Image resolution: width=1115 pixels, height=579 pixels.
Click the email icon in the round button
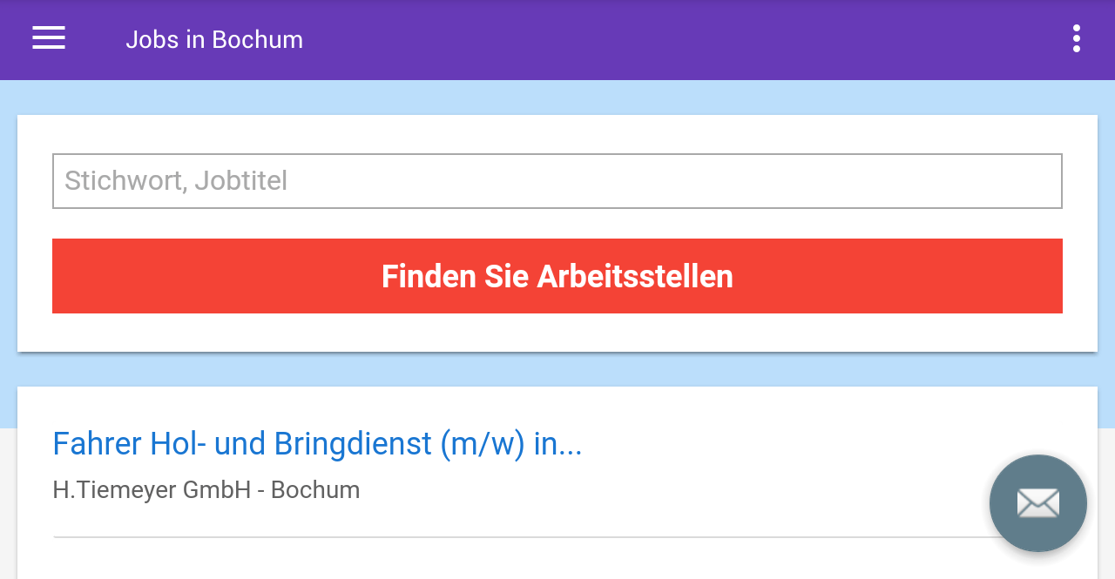[1037, 502]
